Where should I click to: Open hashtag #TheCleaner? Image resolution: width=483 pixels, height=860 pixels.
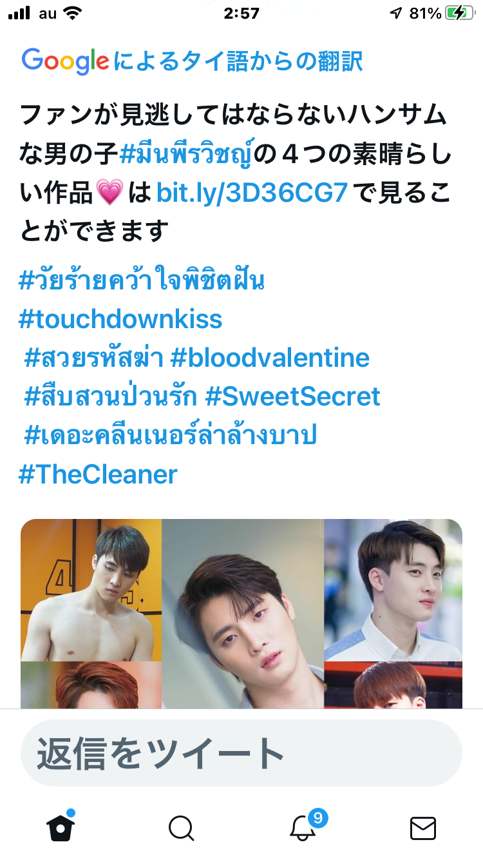coord(98,474)
